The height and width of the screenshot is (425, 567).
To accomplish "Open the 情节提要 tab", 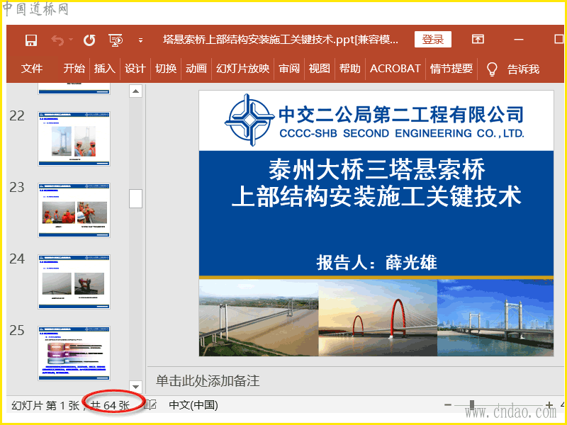I will coord(451,68).
